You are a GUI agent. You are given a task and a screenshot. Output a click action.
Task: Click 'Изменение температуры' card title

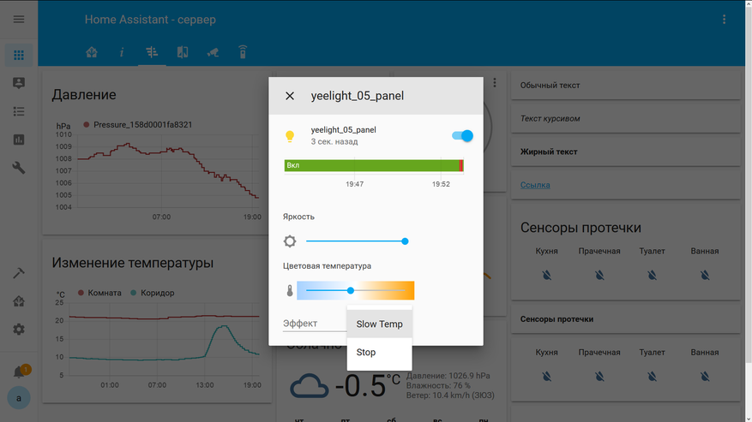(x=132, y=263)
